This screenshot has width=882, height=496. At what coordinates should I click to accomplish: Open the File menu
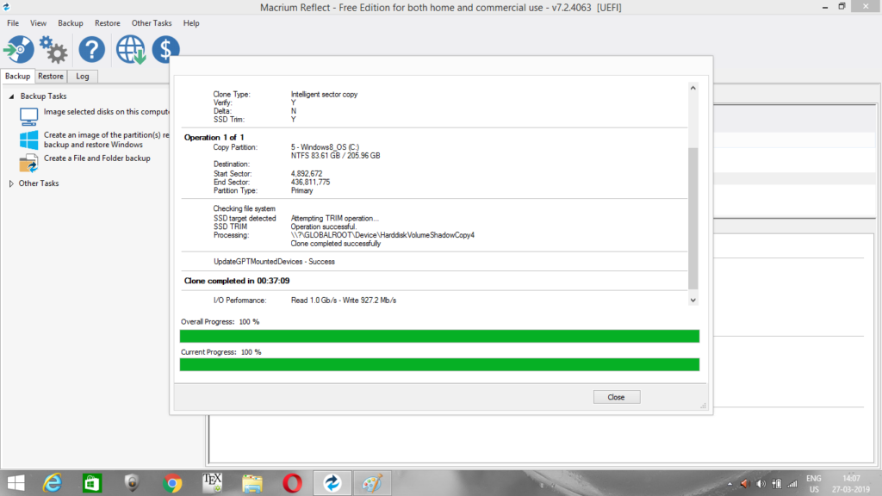pos(13,23)
